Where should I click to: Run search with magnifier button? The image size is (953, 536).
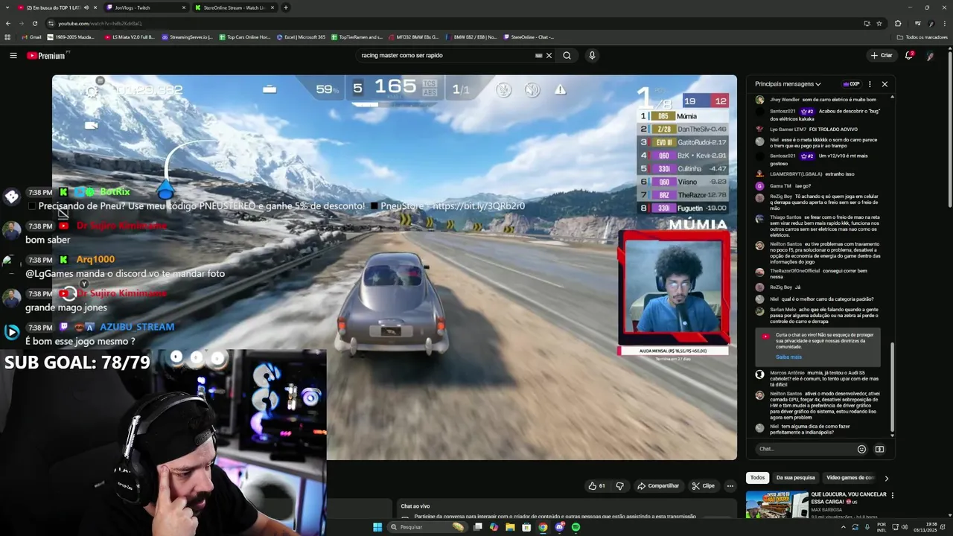tap(567, 55)
